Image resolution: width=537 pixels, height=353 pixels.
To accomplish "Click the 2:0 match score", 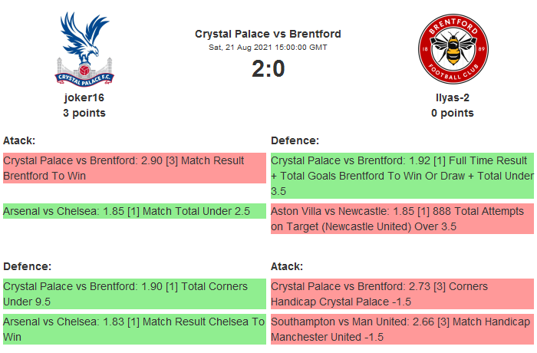I will point(268,69).
